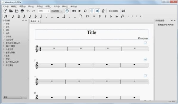This screenshot has width=178, height=104.
Task: Start playback with the play button
Action: (80, 11)
